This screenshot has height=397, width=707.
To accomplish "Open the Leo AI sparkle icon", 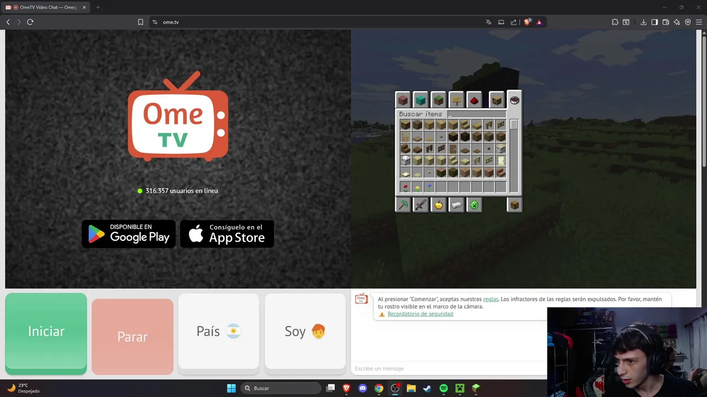I will click(x=677, y=22).
